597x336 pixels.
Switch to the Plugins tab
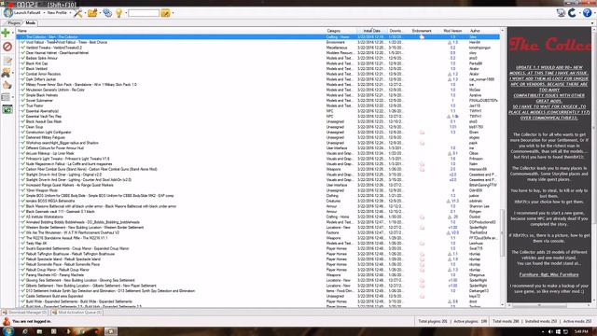pyautogui.click(x=14, y=22)
